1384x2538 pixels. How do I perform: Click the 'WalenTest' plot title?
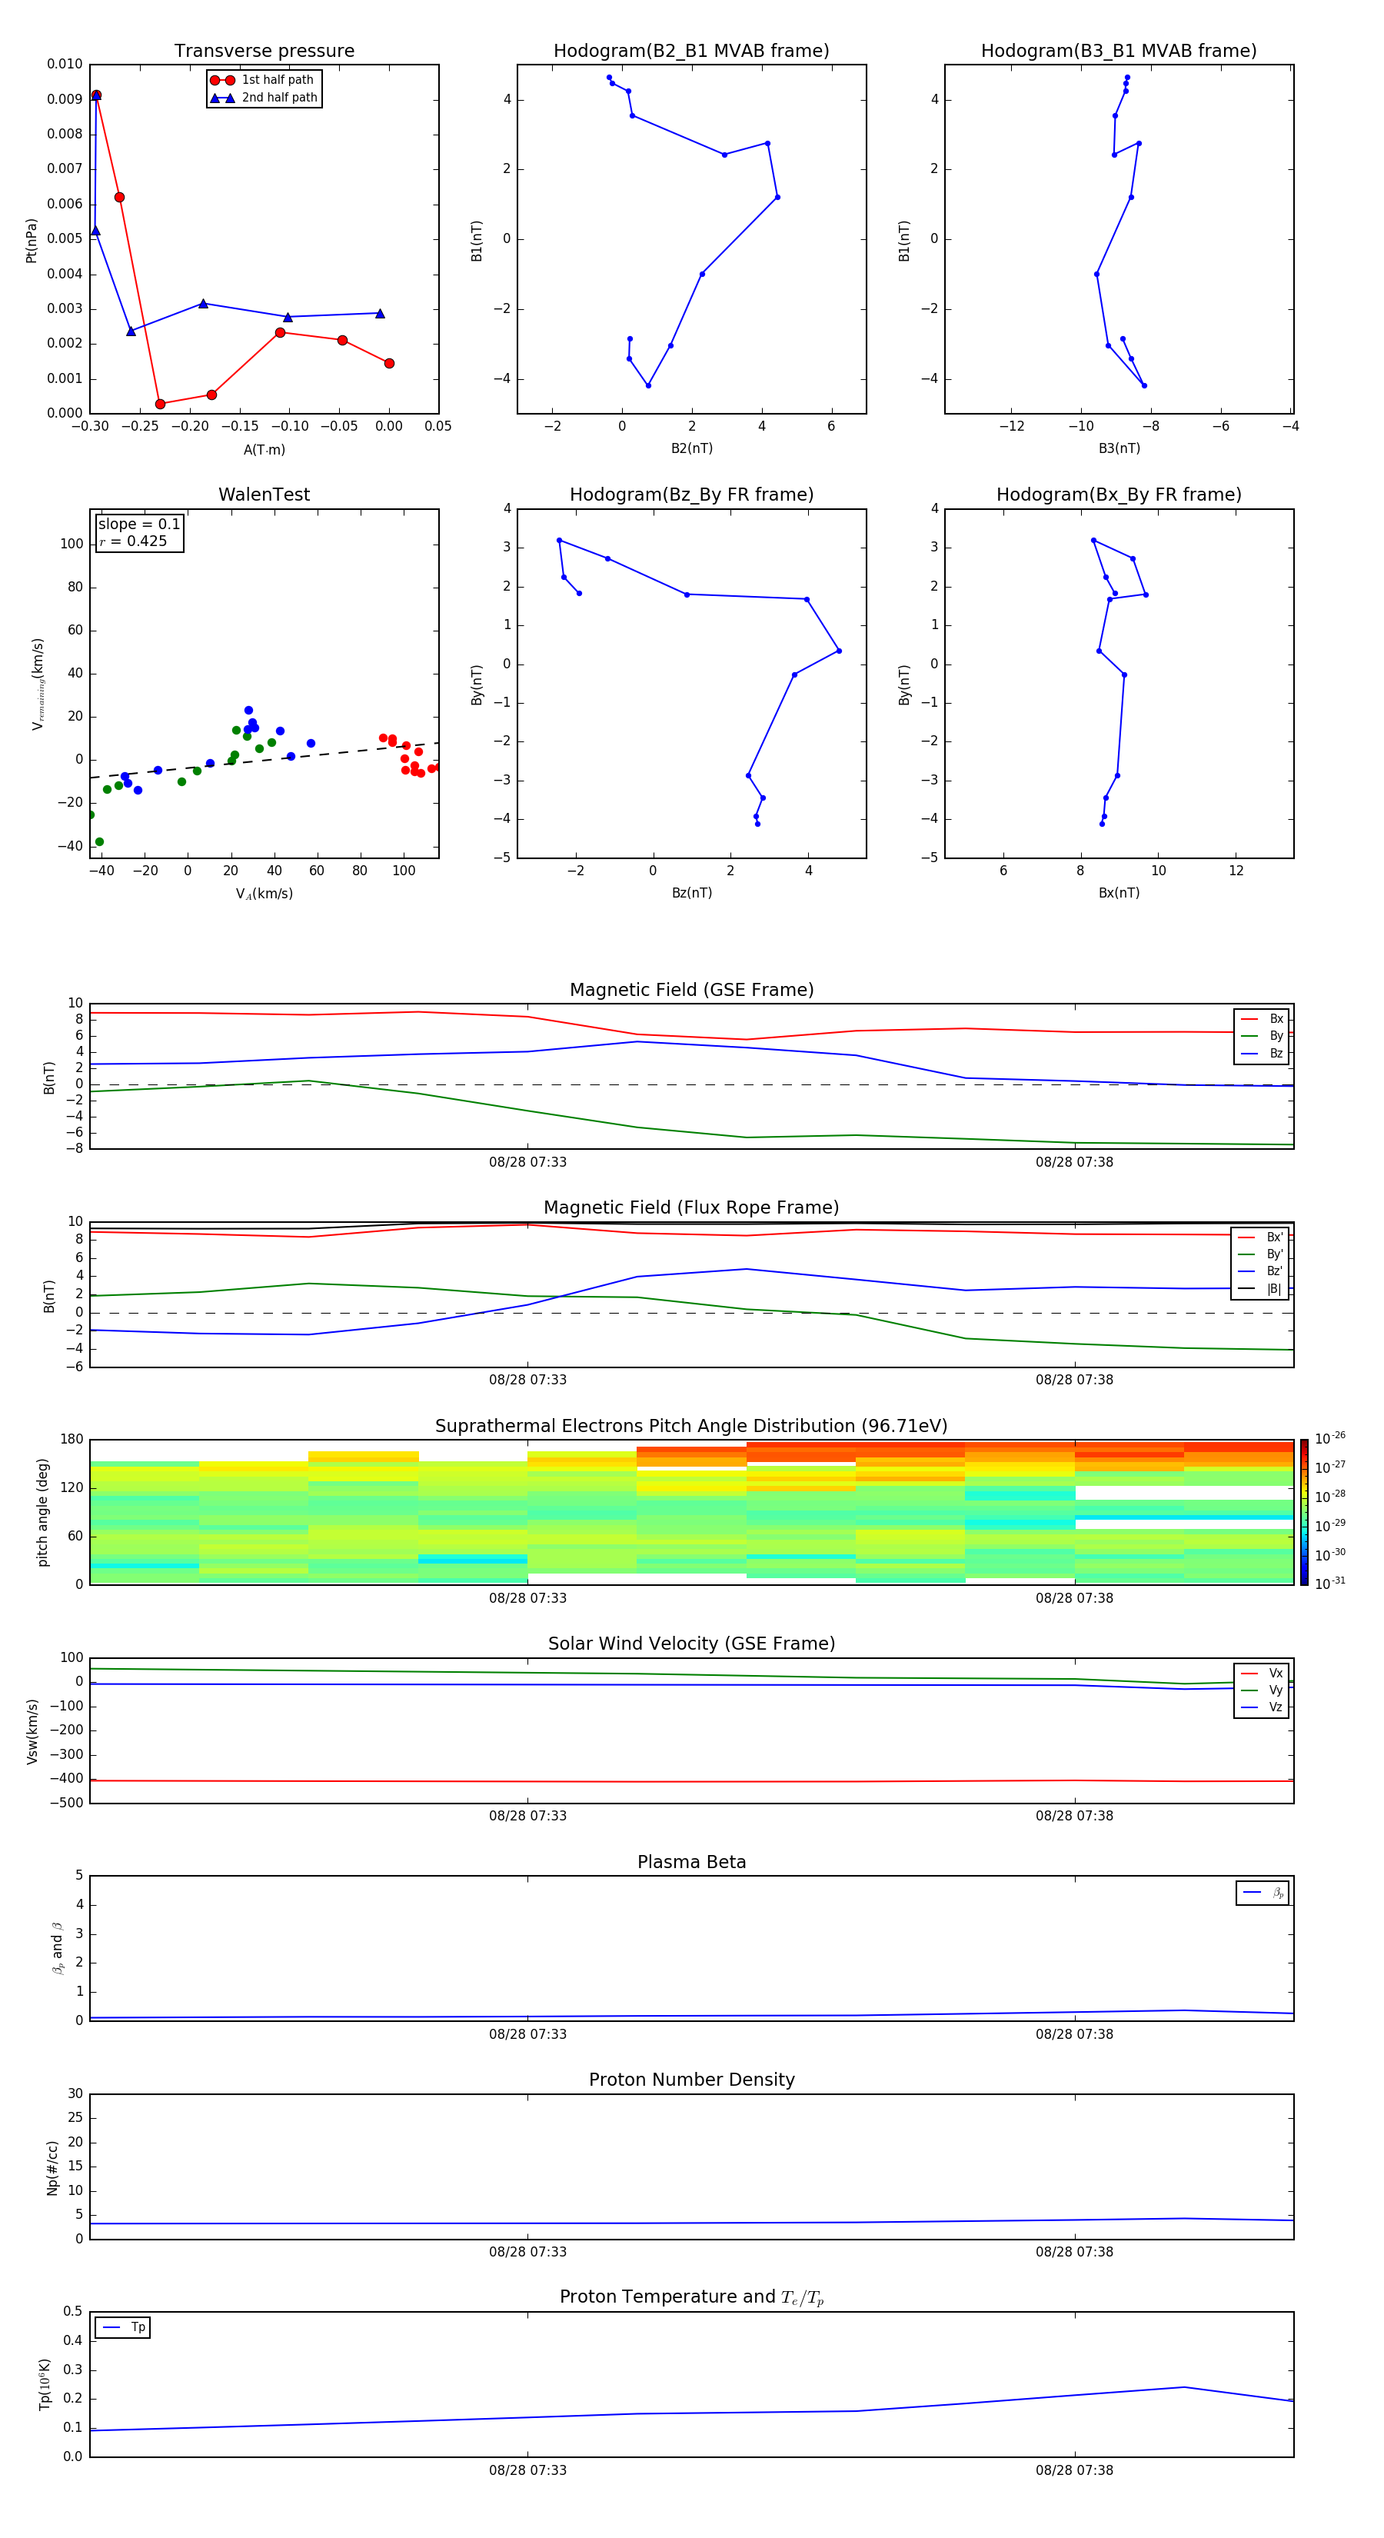(264, 495)
